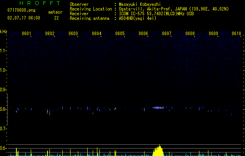The image size is (245, 156).
Task: Select observer name Masayuki Kobayashi
Action: click(x=140, y=4)
